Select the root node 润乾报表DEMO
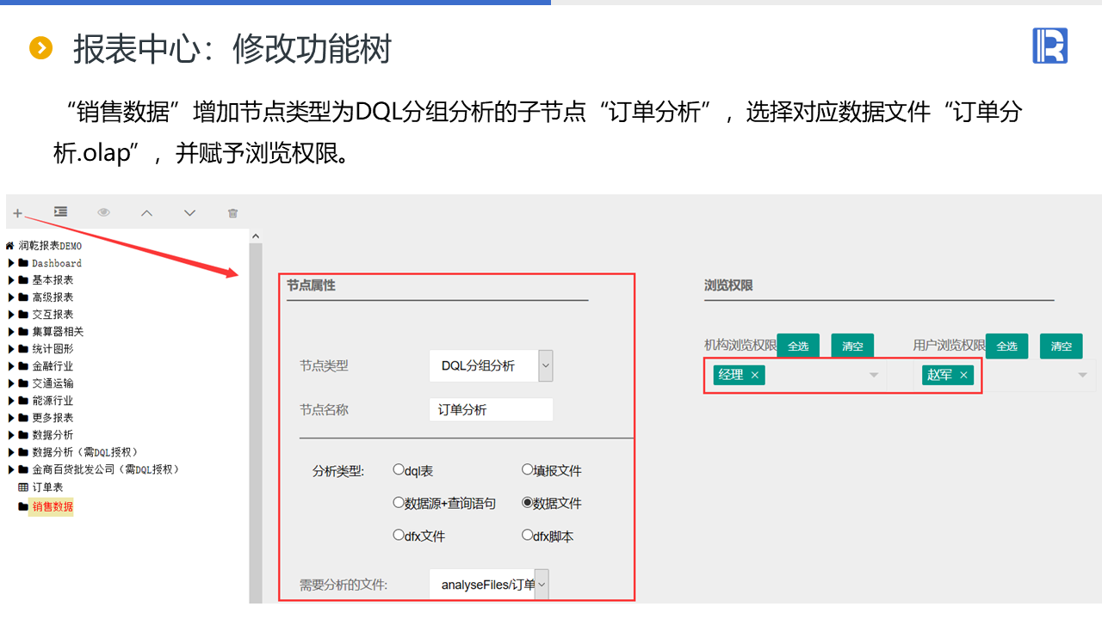The height and width of the screenshot is (619, 1102). pyautogui.click(x=50, y=246)
